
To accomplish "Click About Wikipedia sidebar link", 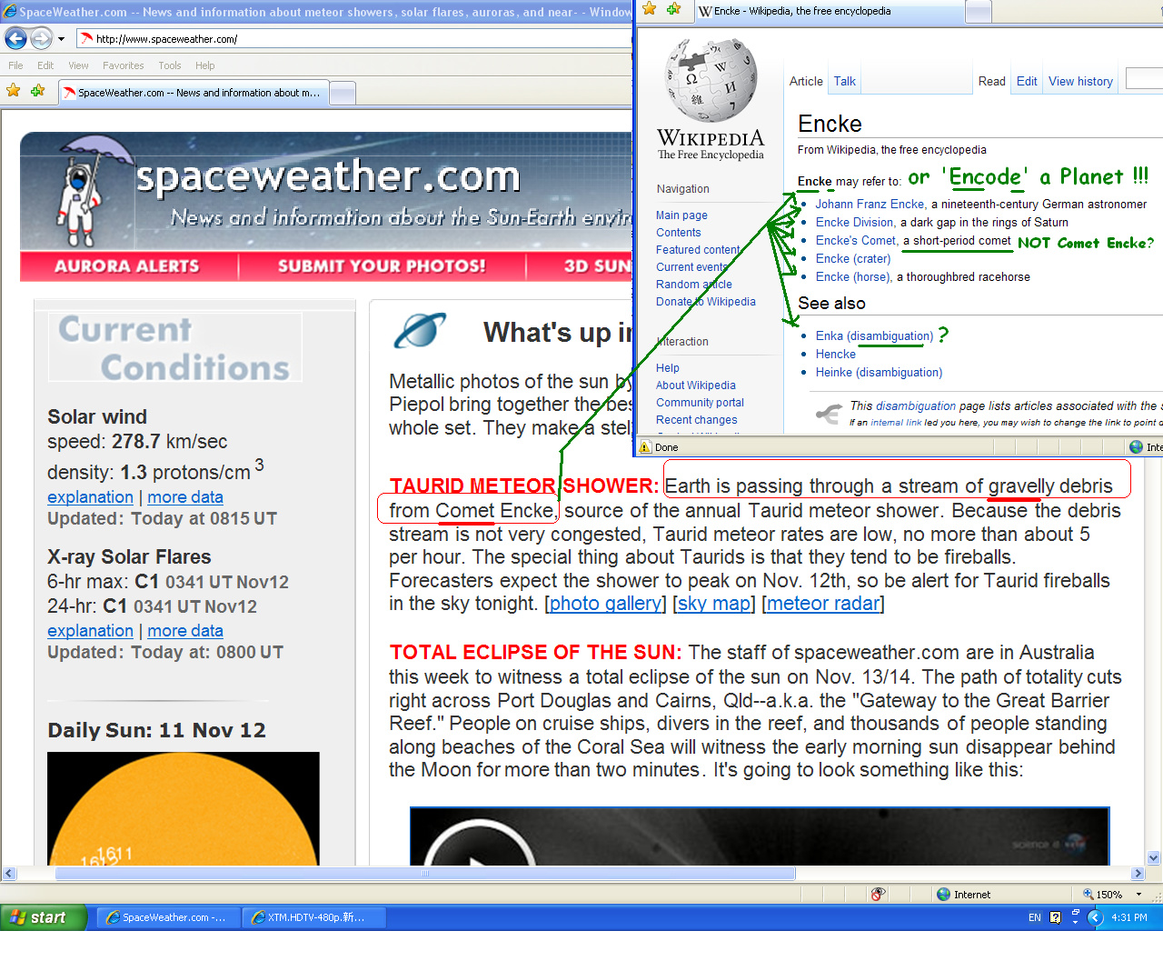I will pyautogui.click(x=696, y=385).
